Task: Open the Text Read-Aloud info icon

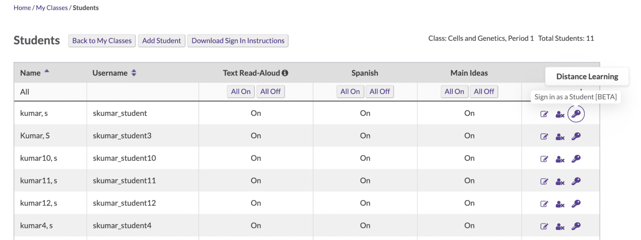Action: pyautogui.click(x=285, y=72)
